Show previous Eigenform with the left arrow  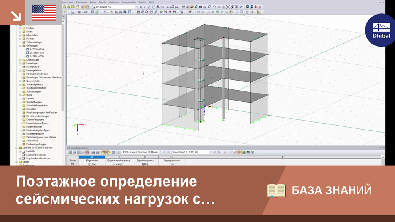pyautogui.click(x=215, y=152)
